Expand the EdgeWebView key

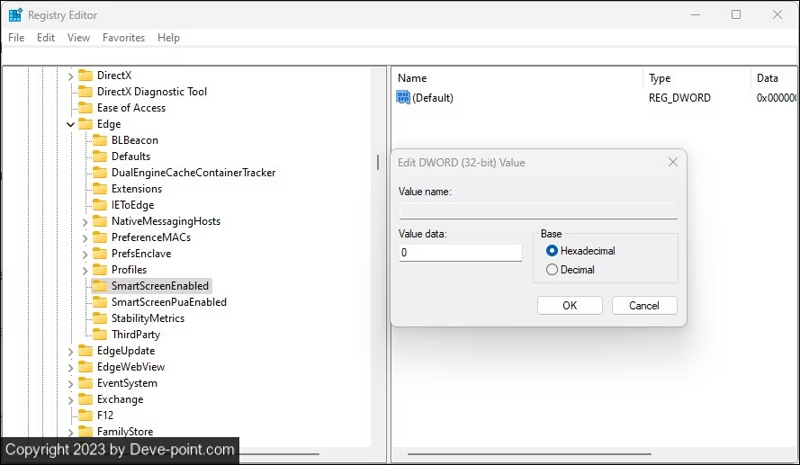[x=70, y=368]
